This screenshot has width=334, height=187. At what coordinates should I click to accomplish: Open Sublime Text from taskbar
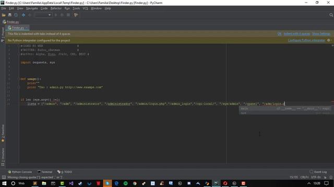coord(35,183)
